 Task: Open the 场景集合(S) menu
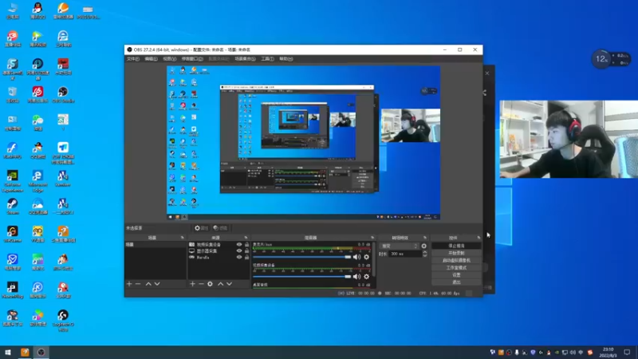[245, 58]
